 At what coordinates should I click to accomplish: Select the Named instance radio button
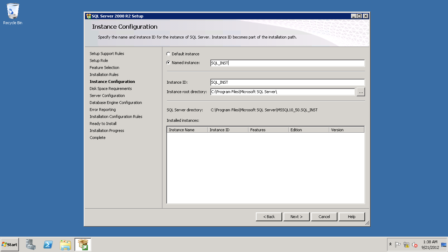pos(168,63)
